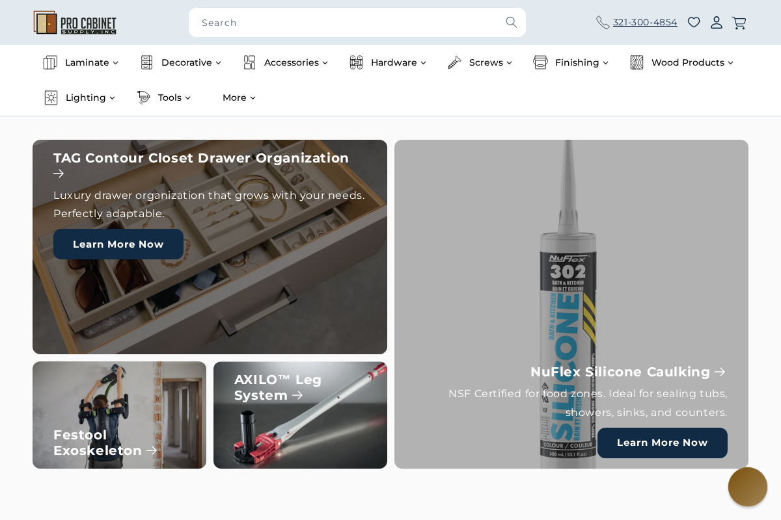Select the Tools category icon

[143, 97]
